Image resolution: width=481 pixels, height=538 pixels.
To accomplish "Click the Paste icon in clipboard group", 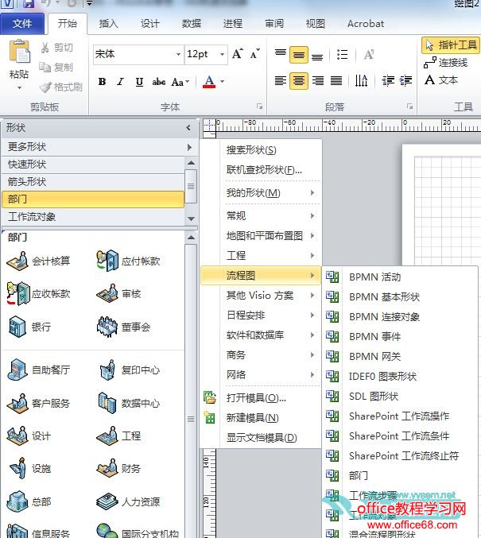I will tap(19, 51).
